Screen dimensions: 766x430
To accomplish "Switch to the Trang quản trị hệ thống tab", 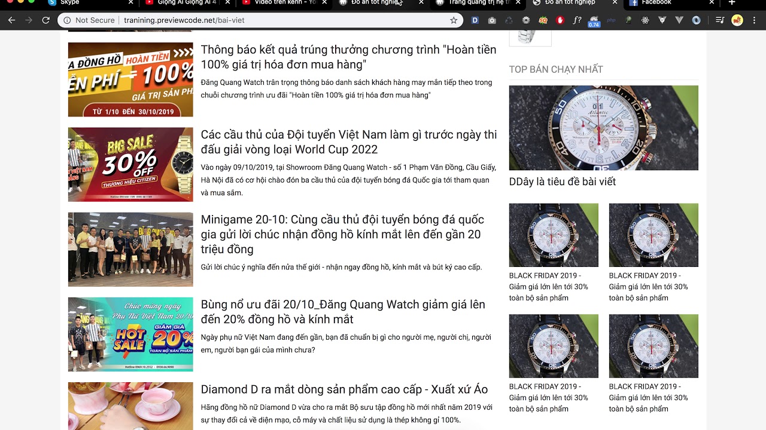I will click(478, 2).
